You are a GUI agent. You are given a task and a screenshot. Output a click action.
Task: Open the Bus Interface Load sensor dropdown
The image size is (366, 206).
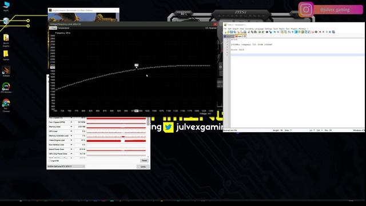tap(71, 145)
